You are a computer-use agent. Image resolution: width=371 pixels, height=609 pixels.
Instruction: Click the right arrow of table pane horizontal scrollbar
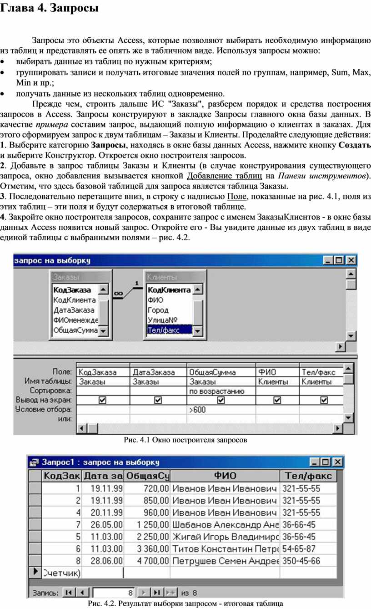tap(341, 347)
